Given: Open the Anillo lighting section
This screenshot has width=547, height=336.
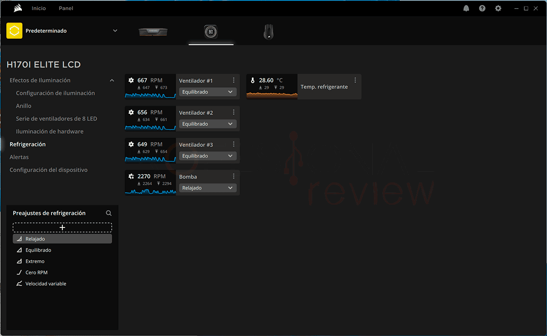Looking at the screenshot, I should pyautogui.click(x=24, y=106).
